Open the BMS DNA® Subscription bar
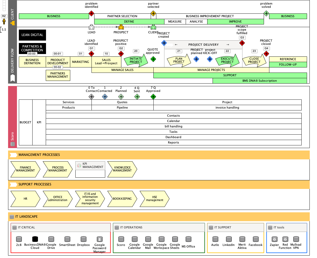 (260, 81)
